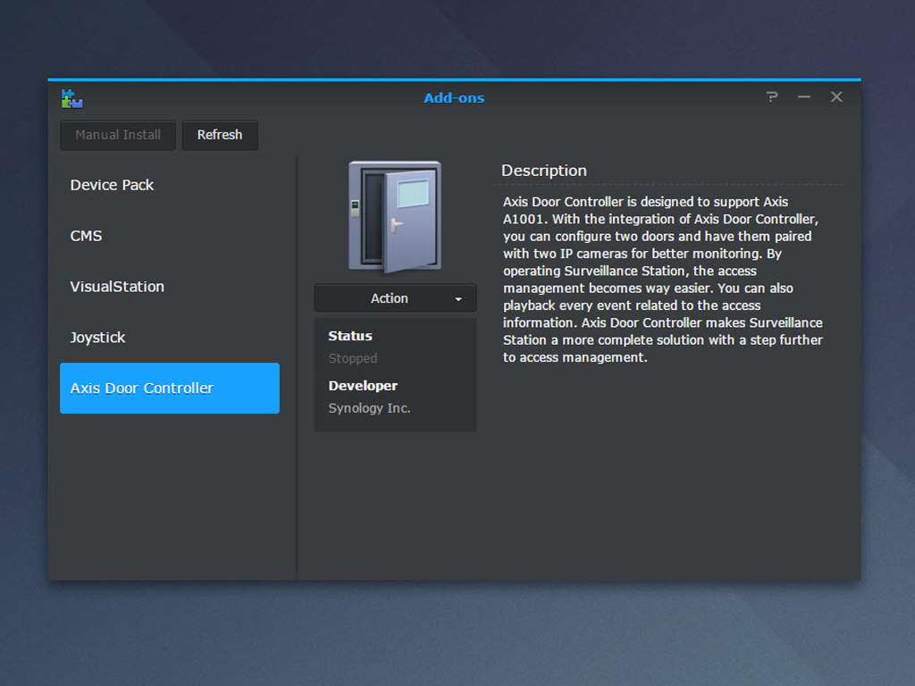915x686 pixels.
Task: Refresh the add-ons list
Action: click(x=220, y=135)
